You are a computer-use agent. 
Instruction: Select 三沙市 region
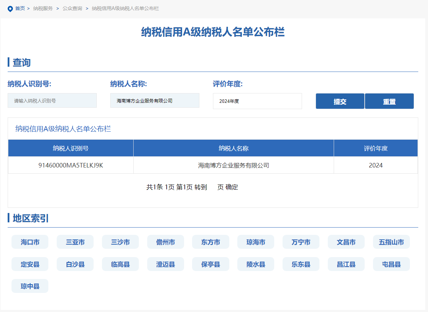(120, 242)
